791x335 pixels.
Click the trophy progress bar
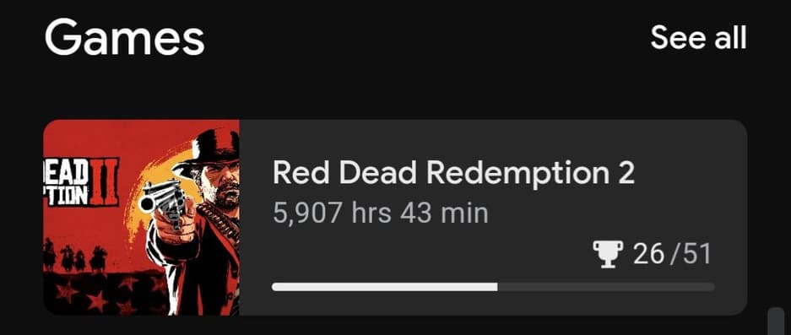point(493,287)
